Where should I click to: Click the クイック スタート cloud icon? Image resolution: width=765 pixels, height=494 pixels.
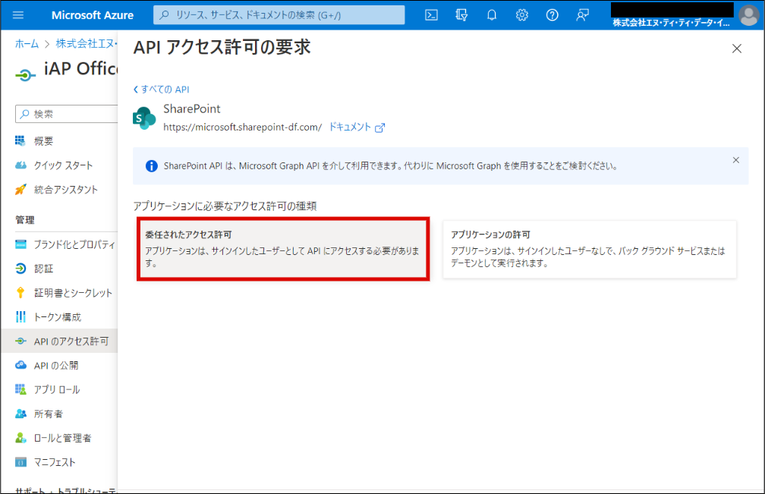coord(20,165)
